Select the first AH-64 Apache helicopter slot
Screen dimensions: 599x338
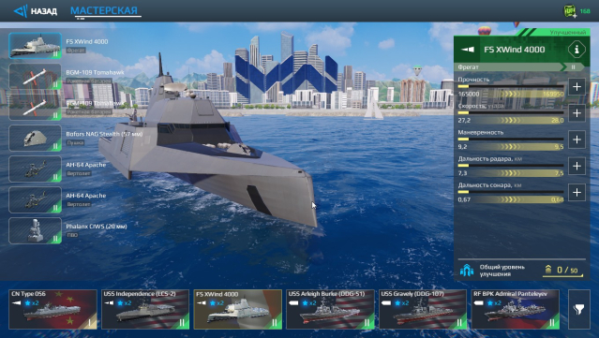(35, 169)
